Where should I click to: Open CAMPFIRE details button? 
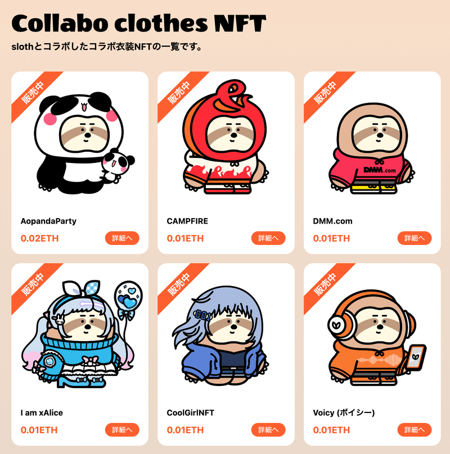(x=268, y=238)
